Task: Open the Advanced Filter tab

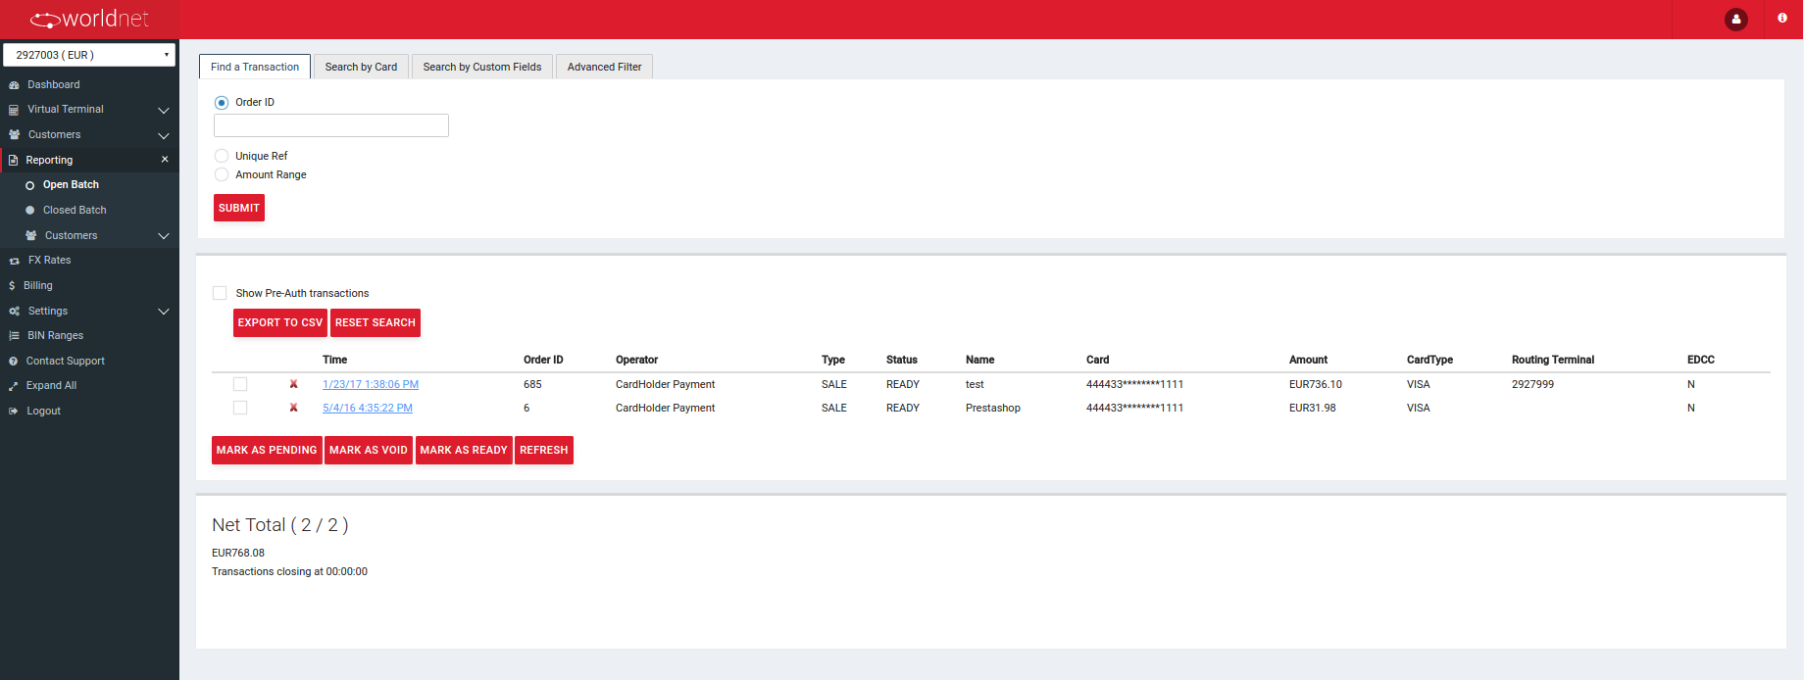Action: click(604, 67)
